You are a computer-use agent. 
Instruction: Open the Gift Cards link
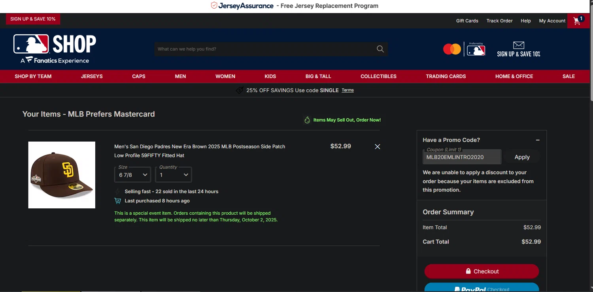coord(467,21)
